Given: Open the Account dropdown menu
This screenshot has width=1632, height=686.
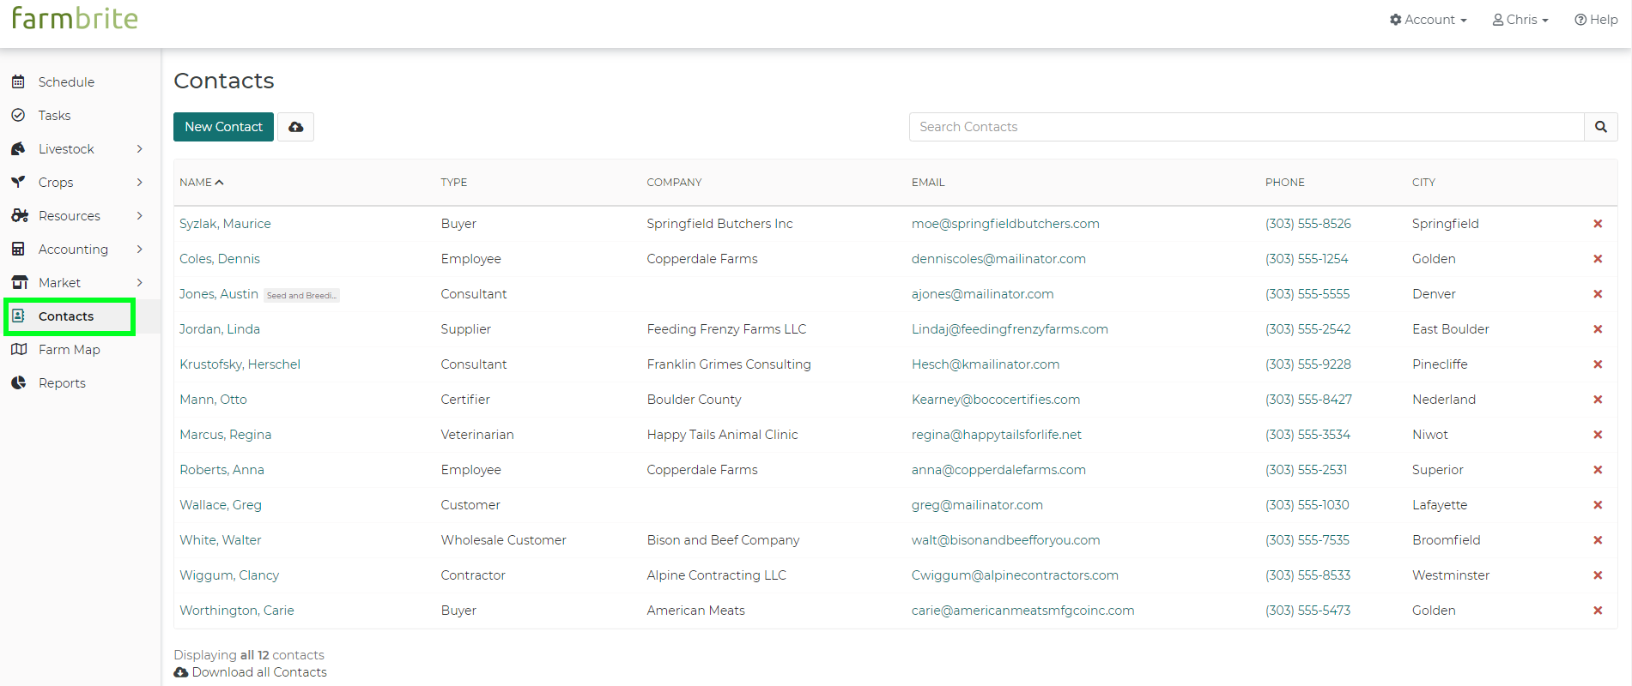Looking at the screenshot, I should click(x=1429, y=20).
